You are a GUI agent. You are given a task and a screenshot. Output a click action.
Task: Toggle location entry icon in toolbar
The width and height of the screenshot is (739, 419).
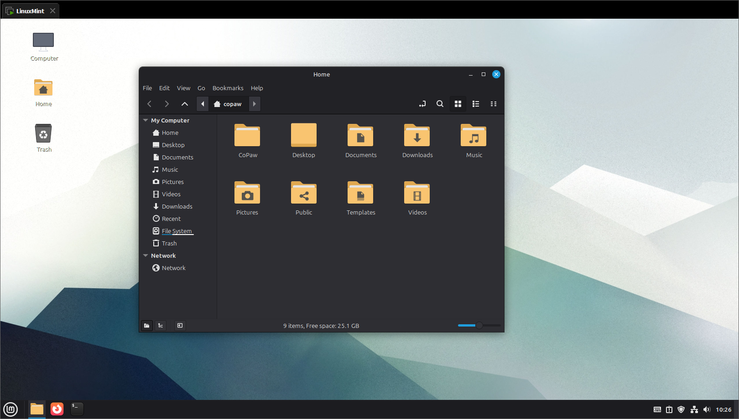pyautogui.click(x=422, y=104)
